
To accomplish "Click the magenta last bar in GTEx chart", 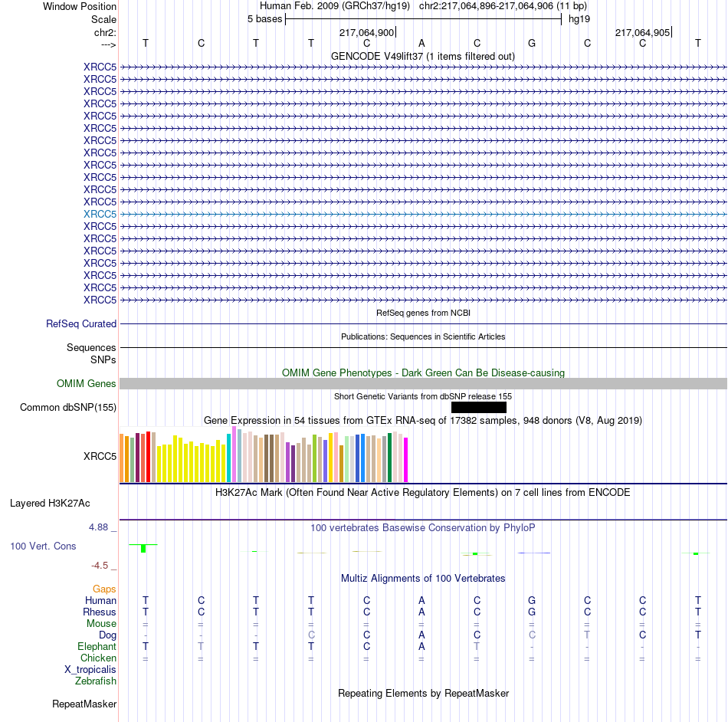I will tap(406, 460).
